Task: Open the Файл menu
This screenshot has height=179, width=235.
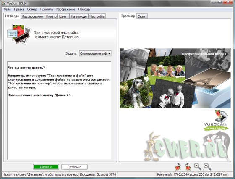Action: 7,9
